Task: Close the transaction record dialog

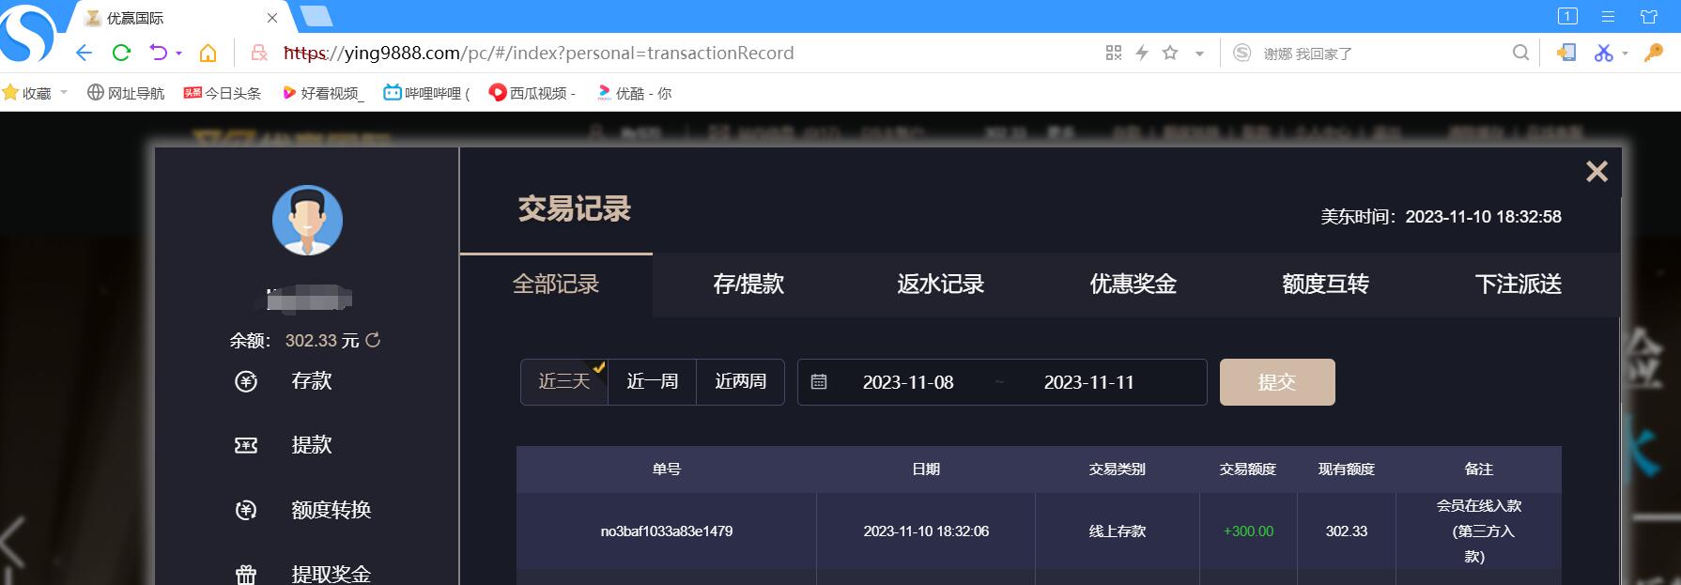Action: 1596,171
